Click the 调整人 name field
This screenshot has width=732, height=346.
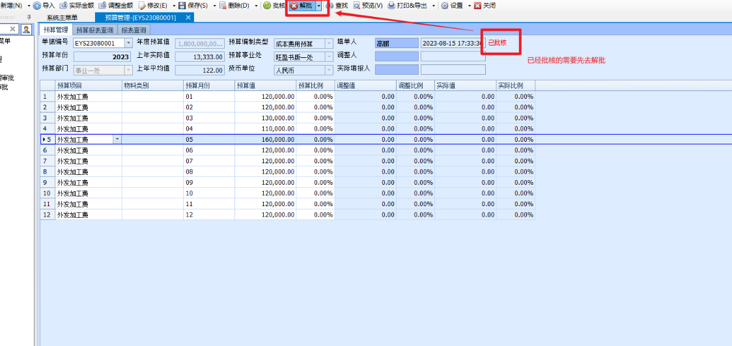click(x=397, y=57)
